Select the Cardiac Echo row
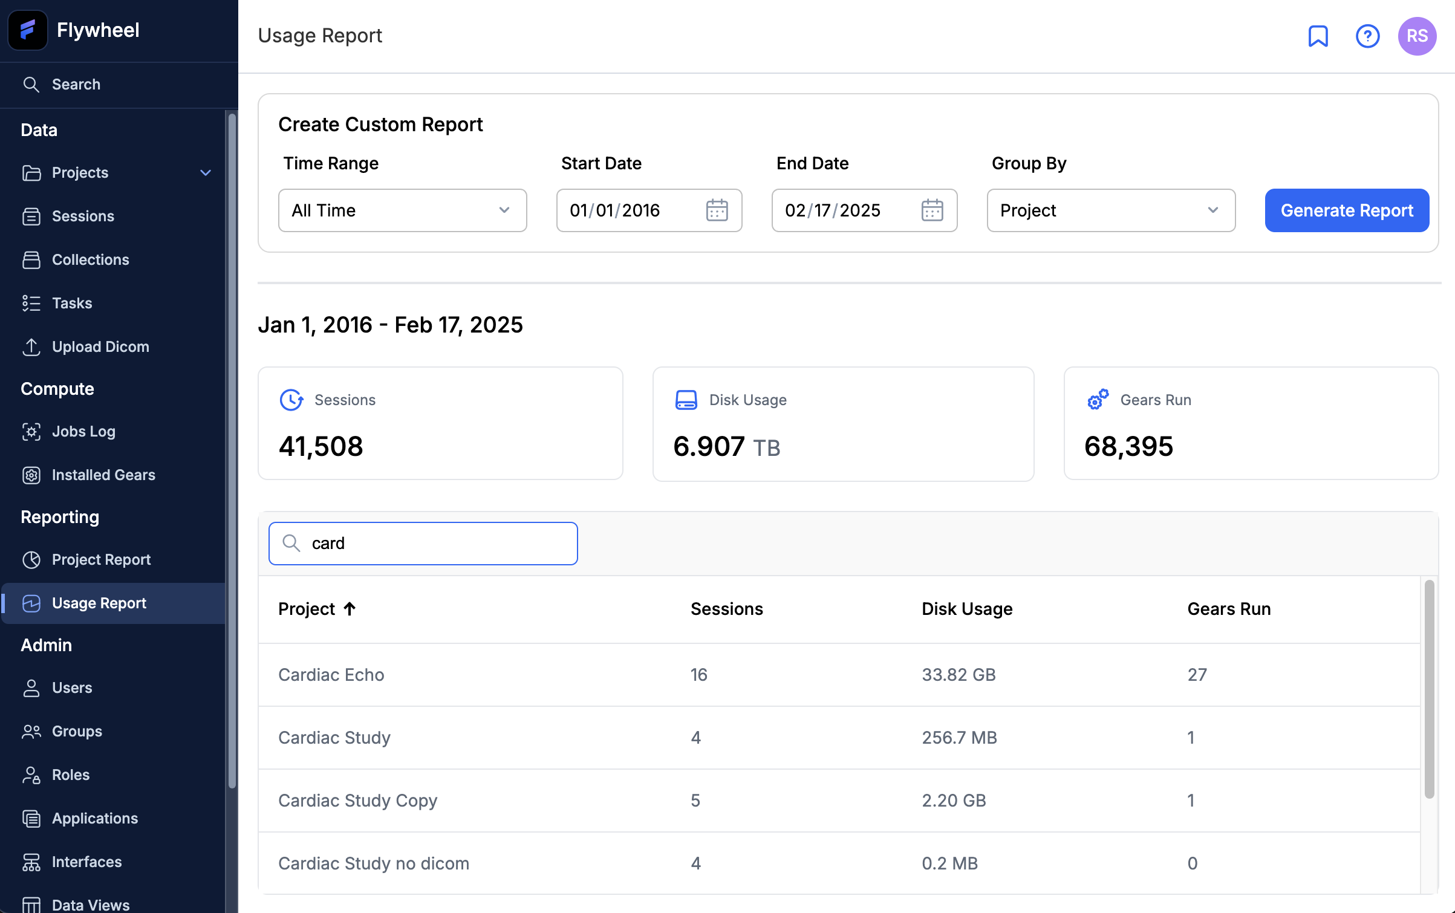 pyautogui.click(x=839, y=675)
